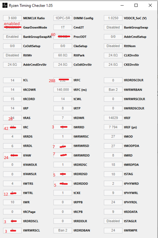Click the Ryzen Timing Checker app icon

tap(5, 5)
